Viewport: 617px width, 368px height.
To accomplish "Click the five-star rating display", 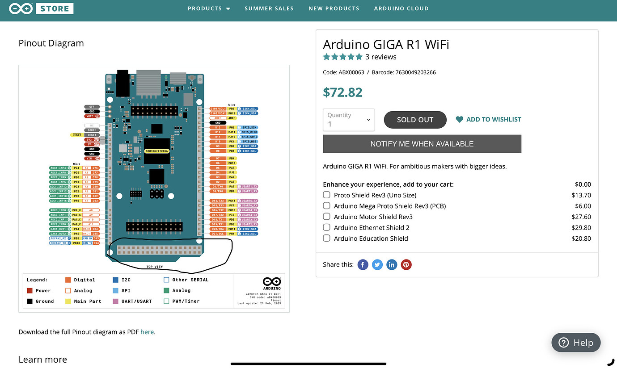I will [x=343, y=57].
